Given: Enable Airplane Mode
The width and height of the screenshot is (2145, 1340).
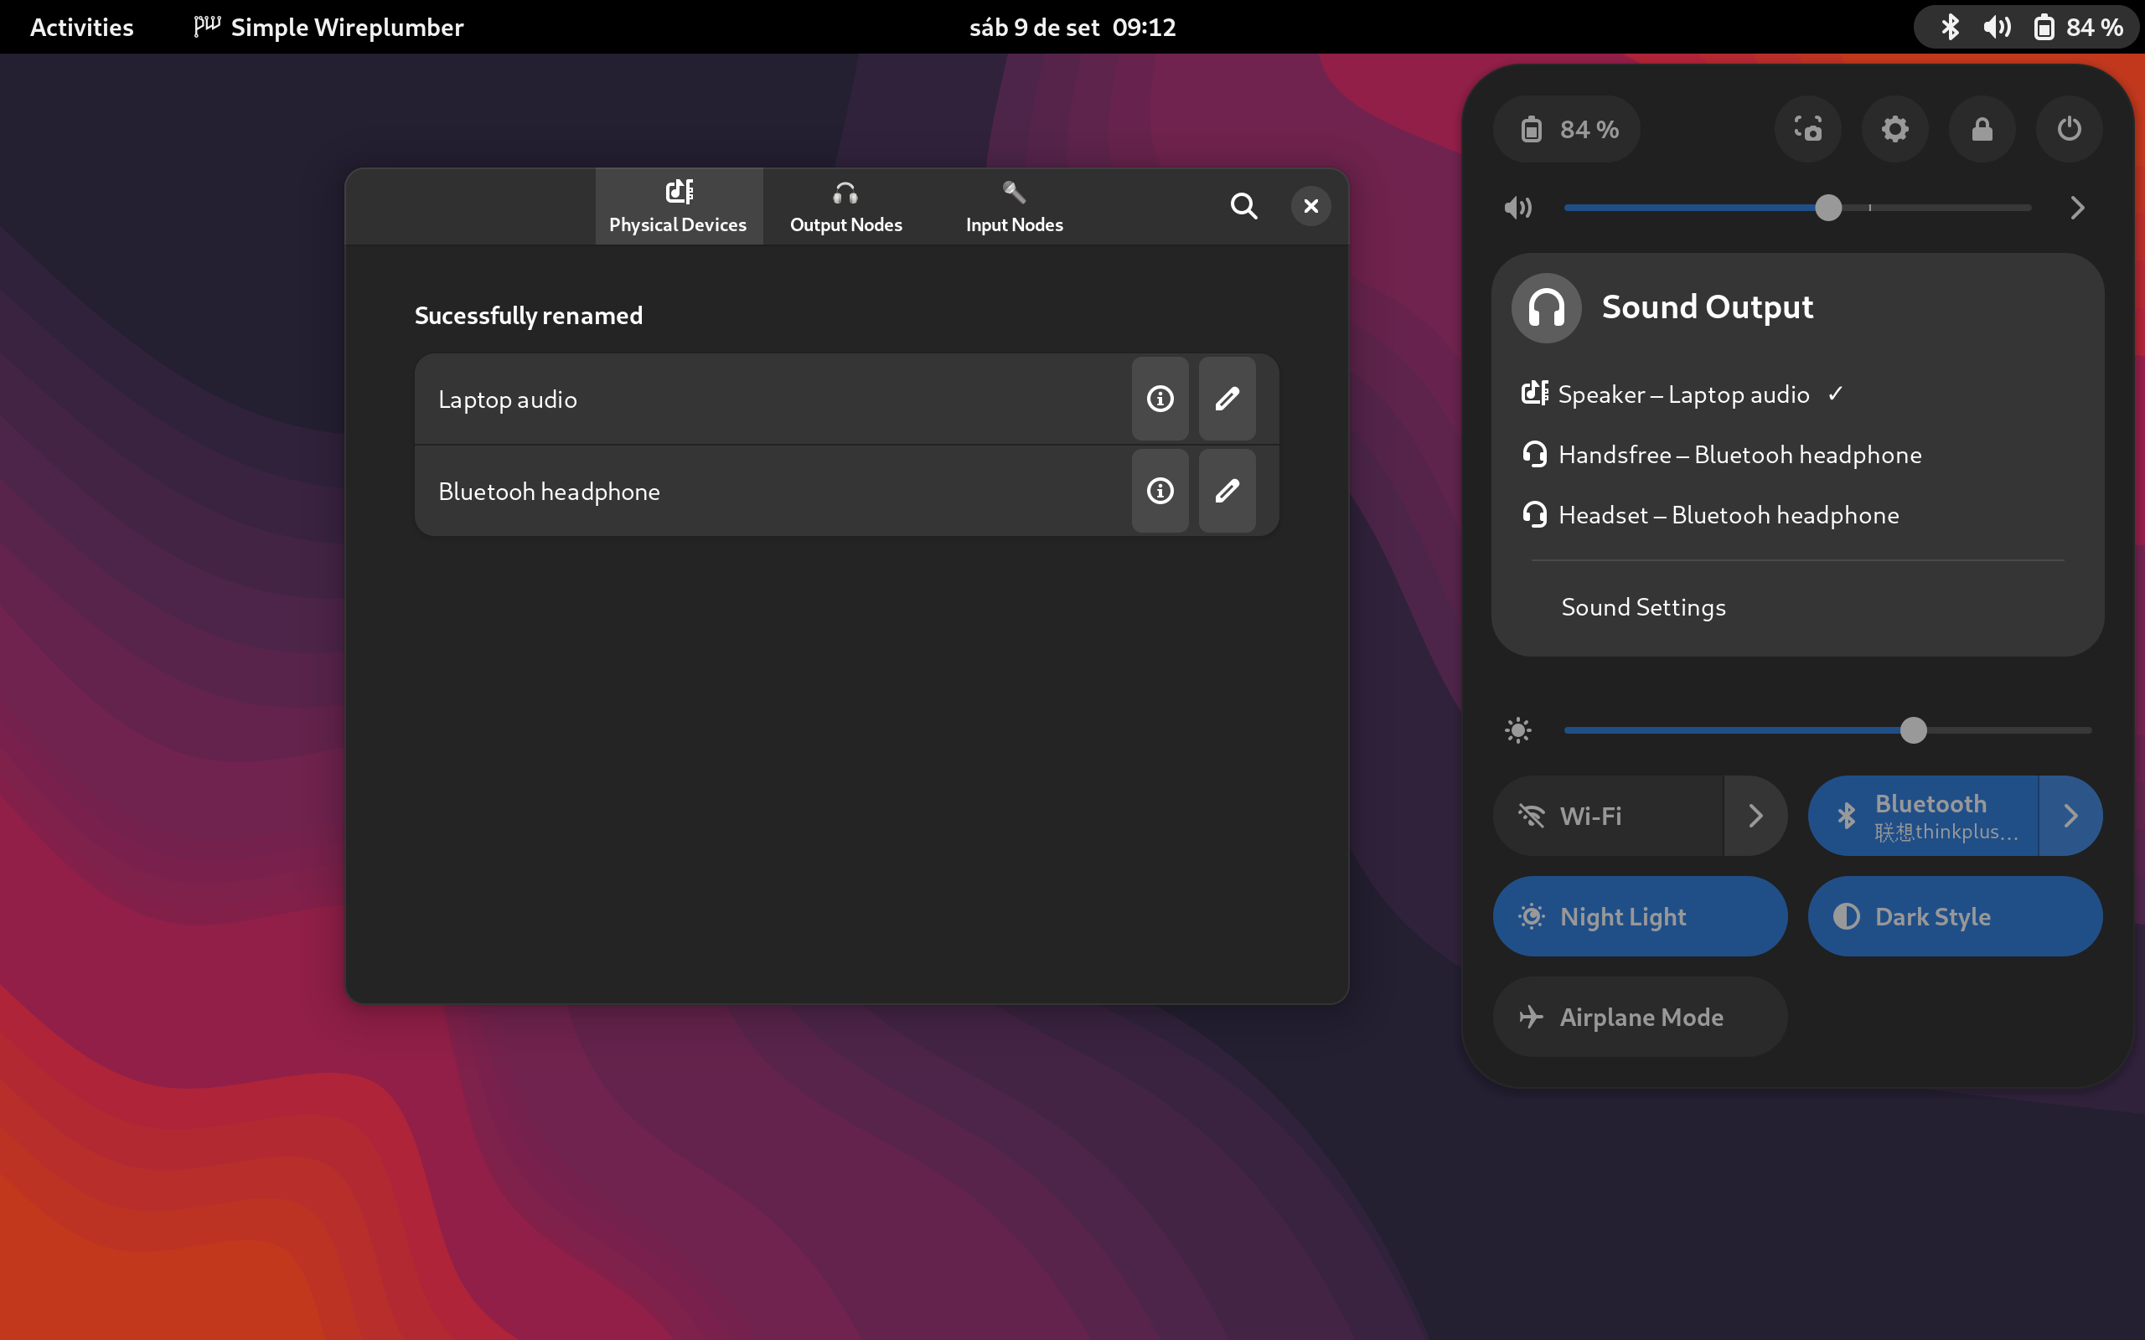Looking at the screenshot, I should [x=1639, y=1017].
